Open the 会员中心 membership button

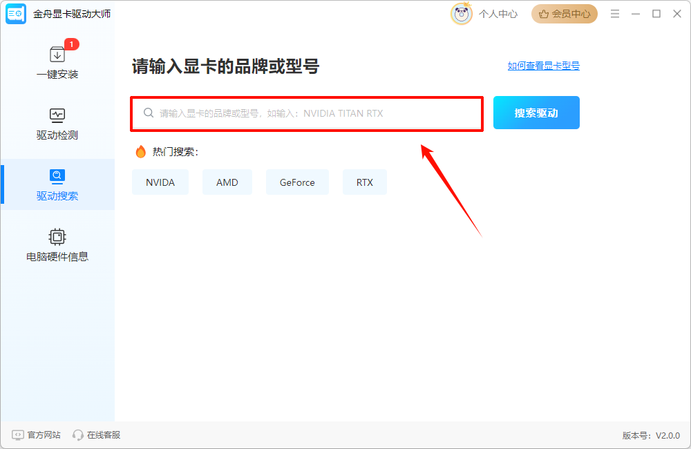coord(564,13)
